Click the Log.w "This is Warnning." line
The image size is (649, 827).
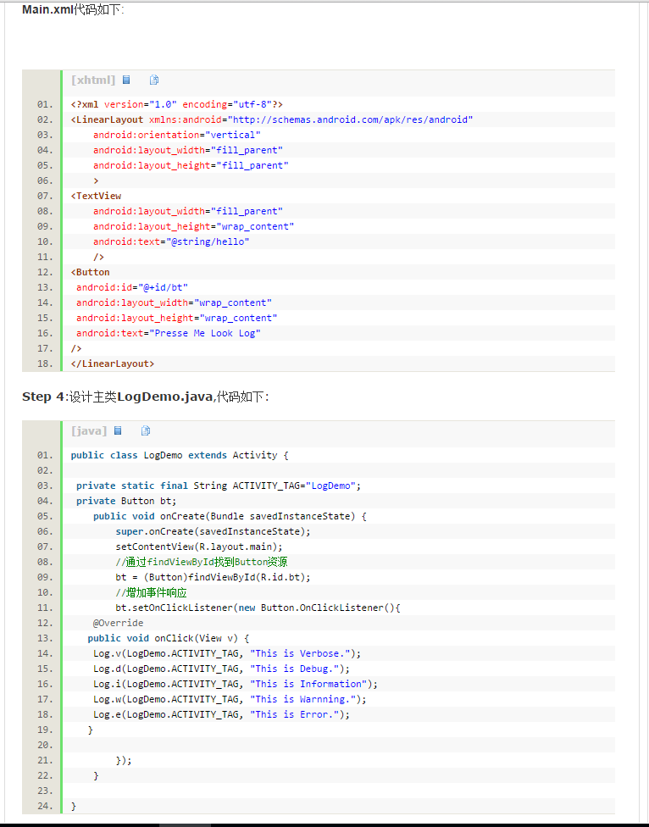click(230, 700)
